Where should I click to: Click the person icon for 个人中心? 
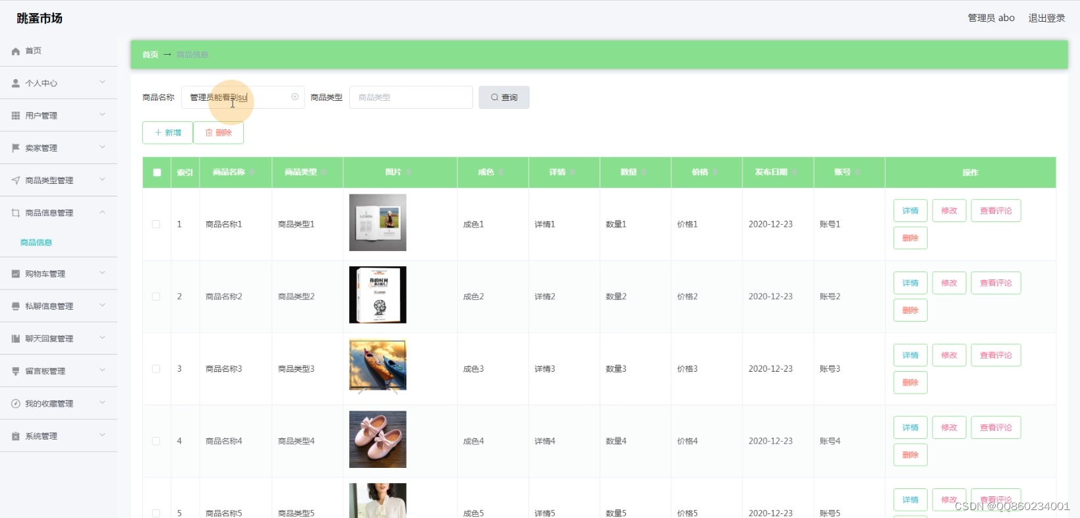(x=16, y=84)
